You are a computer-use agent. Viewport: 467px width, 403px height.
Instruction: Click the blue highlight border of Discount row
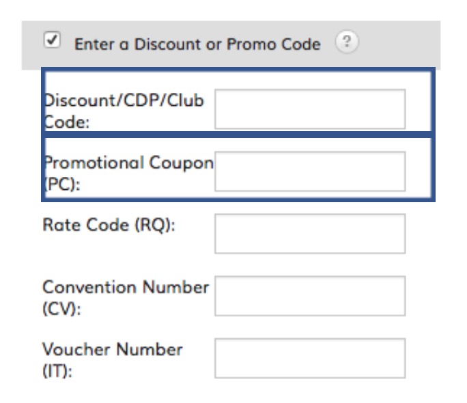tap(238, 70)
